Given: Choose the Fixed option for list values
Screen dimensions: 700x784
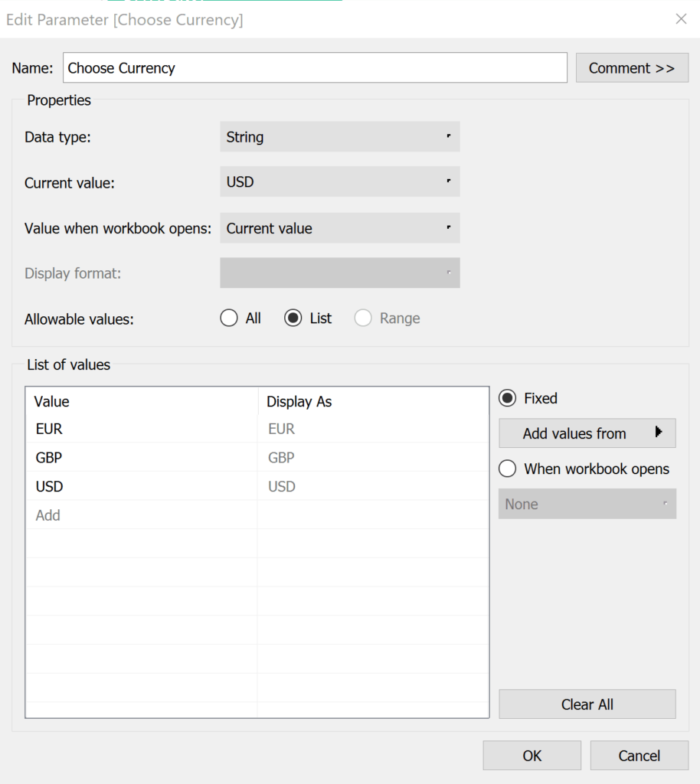Looking at the screenshot, I should point(507,398).
